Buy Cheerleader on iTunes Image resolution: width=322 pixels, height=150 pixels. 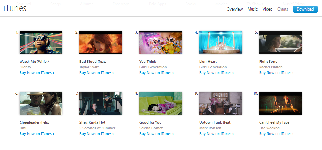click(x=37, y=134)
